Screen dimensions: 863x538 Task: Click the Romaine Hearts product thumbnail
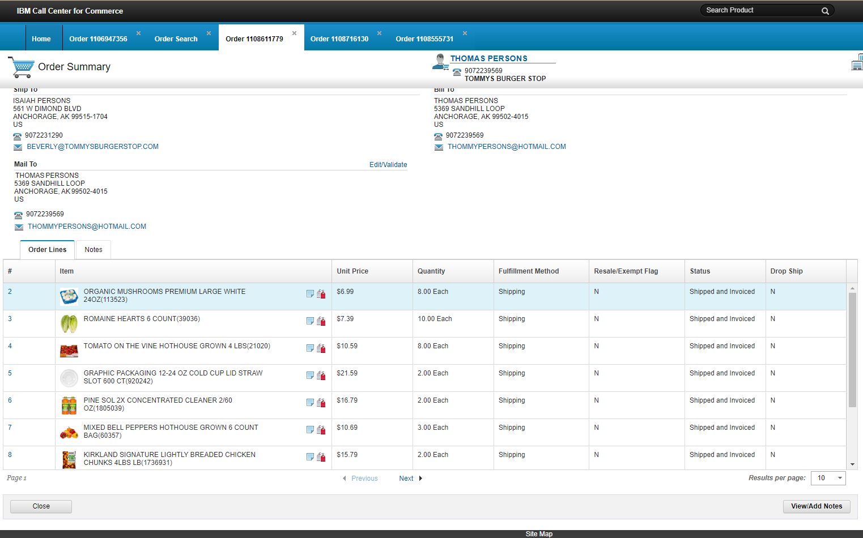point(69,324)
